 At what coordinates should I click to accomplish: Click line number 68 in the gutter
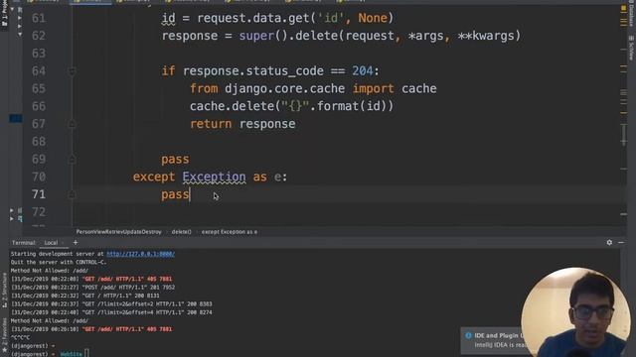[39, 142]
